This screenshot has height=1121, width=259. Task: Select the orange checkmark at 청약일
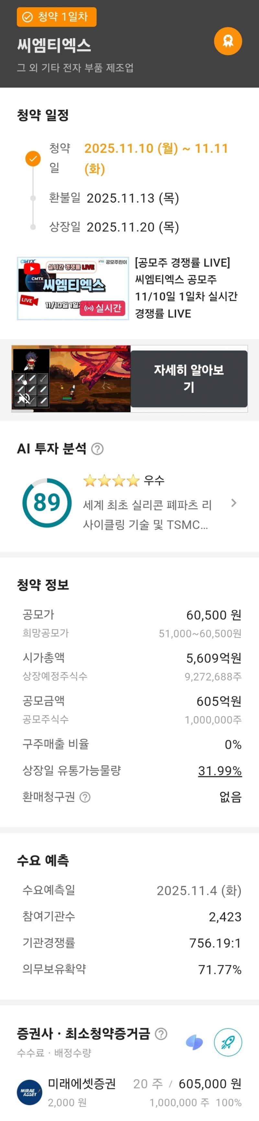coord(33,158)
